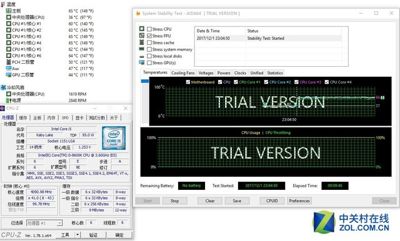Open the SPD tab in CPU-Z
The image size is (400, 241).
[x=65, y=118]
